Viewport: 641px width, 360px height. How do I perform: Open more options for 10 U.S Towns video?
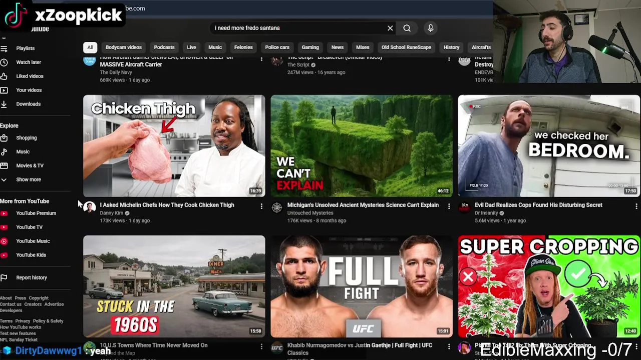click(x=261, y=346)
